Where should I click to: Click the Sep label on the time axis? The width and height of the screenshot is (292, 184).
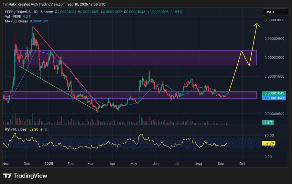(221, 164)
